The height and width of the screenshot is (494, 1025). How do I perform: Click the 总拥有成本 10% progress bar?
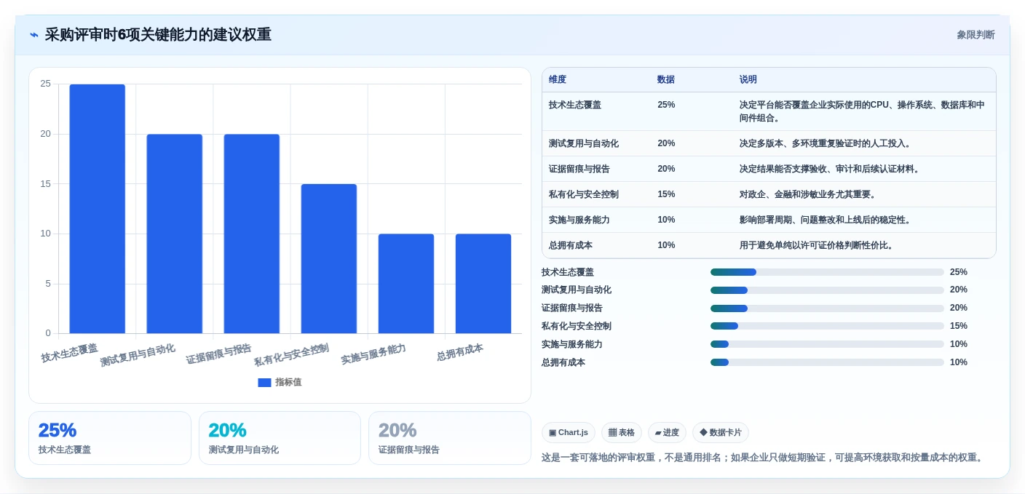click(827, 362)
